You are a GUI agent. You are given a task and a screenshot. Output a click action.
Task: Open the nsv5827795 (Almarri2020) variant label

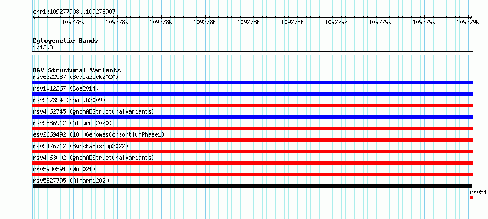pos(72,181)
